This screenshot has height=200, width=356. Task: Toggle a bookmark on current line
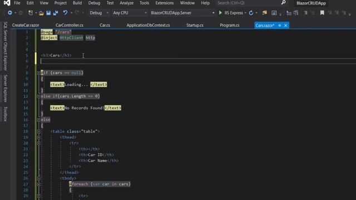coord(322,13)
